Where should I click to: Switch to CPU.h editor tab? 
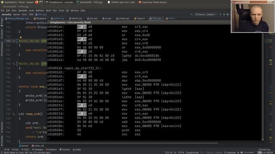click(171, 18)
